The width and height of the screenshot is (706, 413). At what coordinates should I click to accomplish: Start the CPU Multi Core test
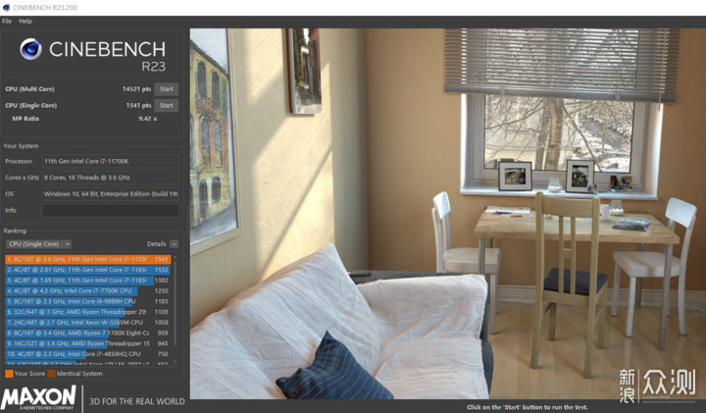click(166, 89)
